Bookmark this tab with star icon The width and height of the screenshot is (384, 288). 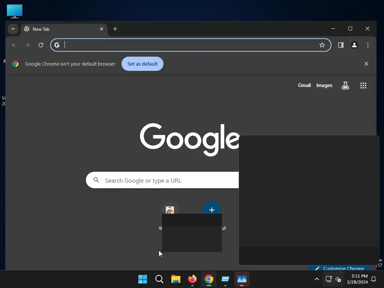(322, 45)
